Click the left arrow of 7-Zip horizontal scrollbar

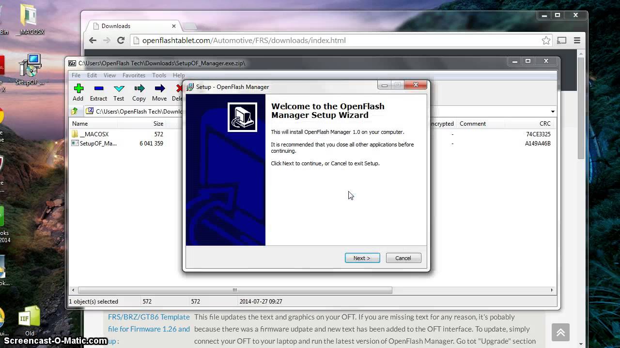pyautogui.click(x=74, y=290)
